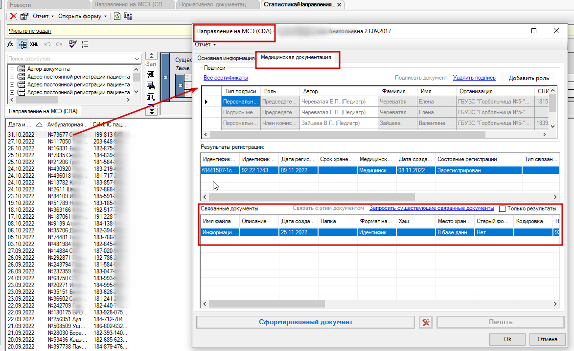This screenshot has width=574, height=351.
Task: Expand the 'Автор документа' tree node
Action: pos(12,69)
